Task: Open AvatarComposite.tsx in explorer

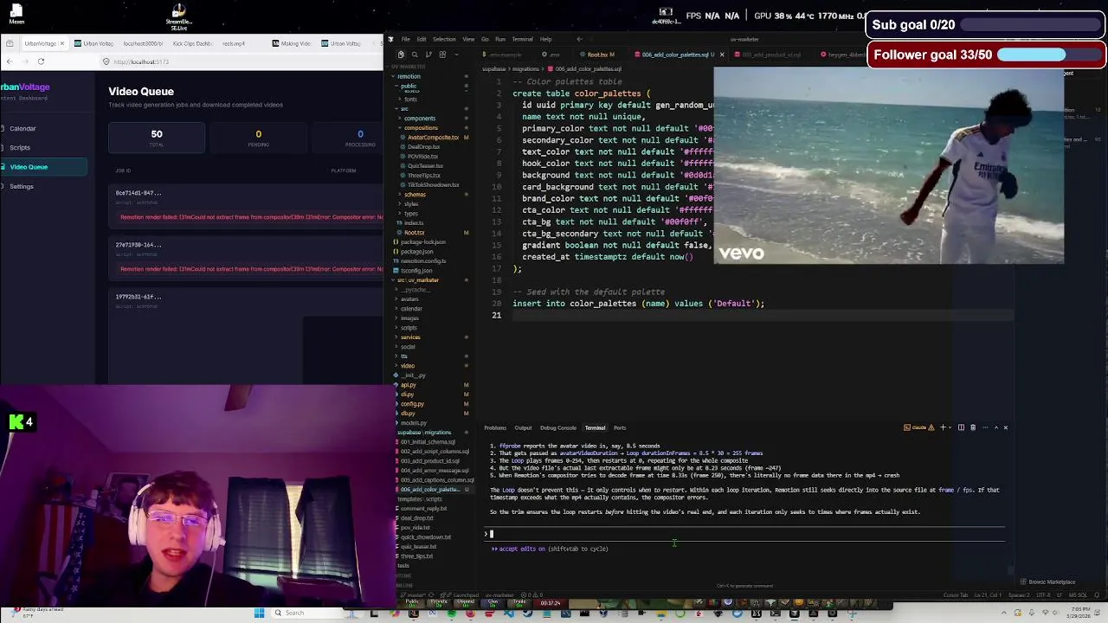Action: [x=433, y=138]
